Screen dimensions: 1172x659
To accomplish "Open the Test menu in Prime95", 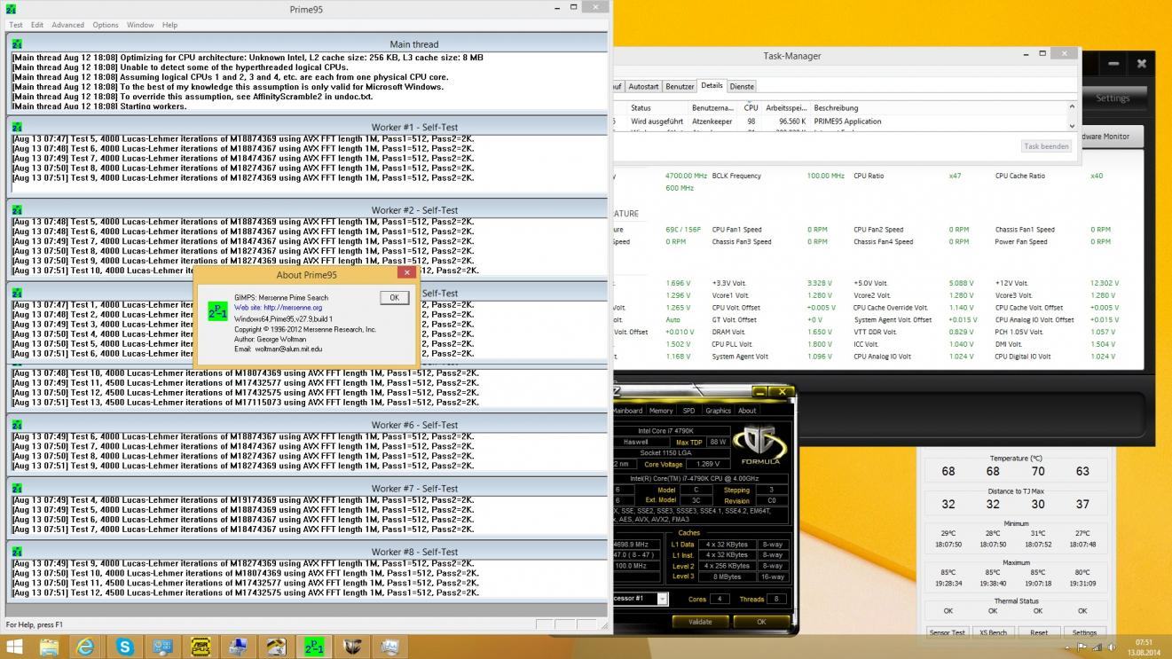I will click(16, 25).
